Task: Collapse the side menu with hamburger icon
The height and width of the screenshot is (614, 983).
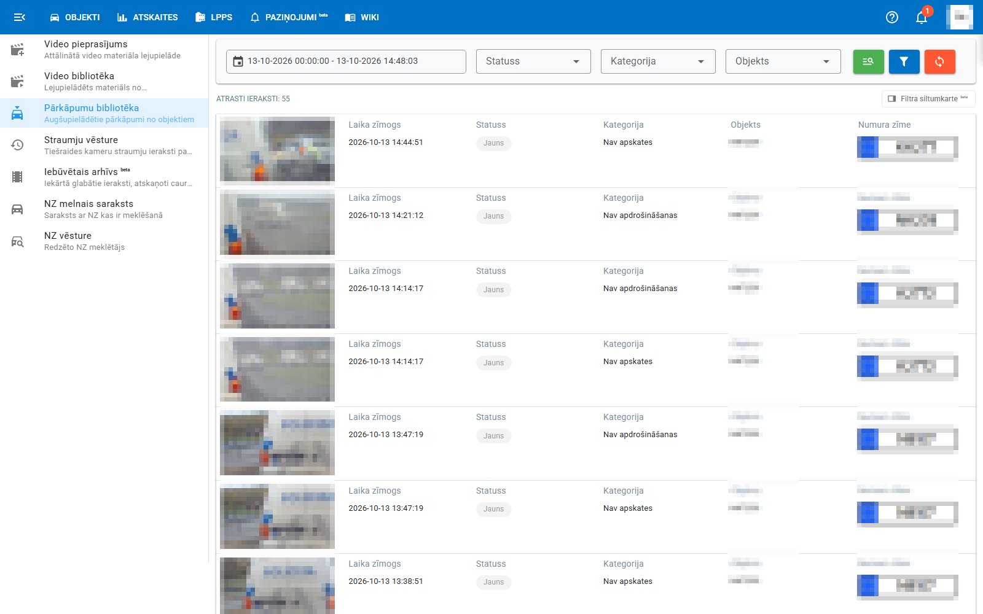Action: [20, 17]
